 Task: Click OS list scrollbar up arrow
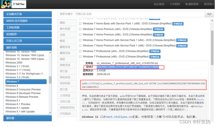point(50,53)
